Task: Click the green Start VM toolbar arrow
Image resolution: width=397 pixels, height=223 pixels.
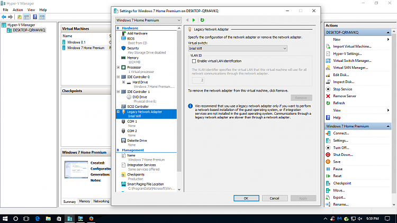Action: (x=194, y=20)
